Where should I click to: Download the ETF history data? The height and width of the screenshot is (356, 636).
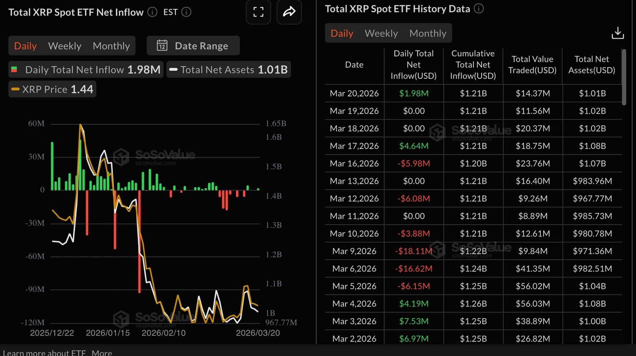pos(617,33)
